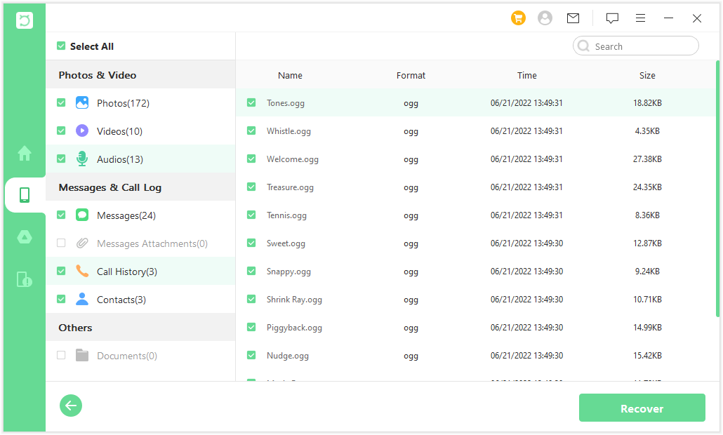Uncheck the Tones.ogg file checkbox

point(251,103)
